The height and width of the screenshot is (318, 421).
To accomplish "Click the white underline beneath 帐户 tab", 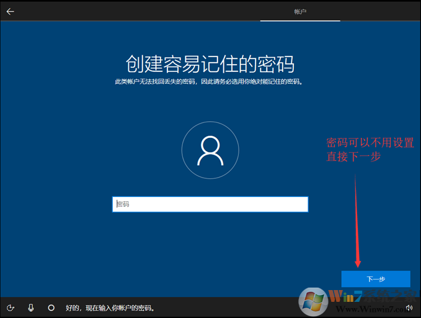I will 300,20.
